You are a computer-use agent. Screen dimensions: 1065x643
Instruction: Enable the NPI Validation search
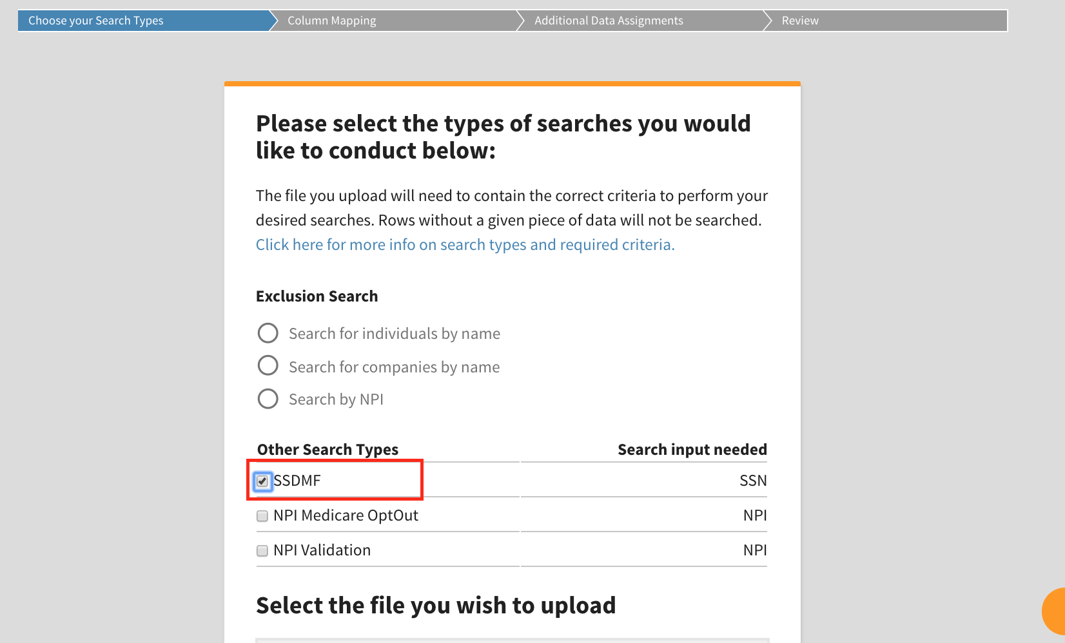pyautogui.click(x=262, y=550)
